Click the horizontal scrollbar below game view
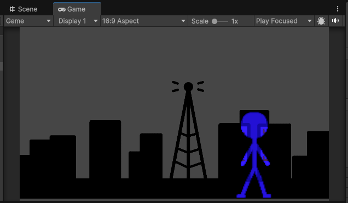The height and width of the screenshot is (203, 348). point(174,200)
